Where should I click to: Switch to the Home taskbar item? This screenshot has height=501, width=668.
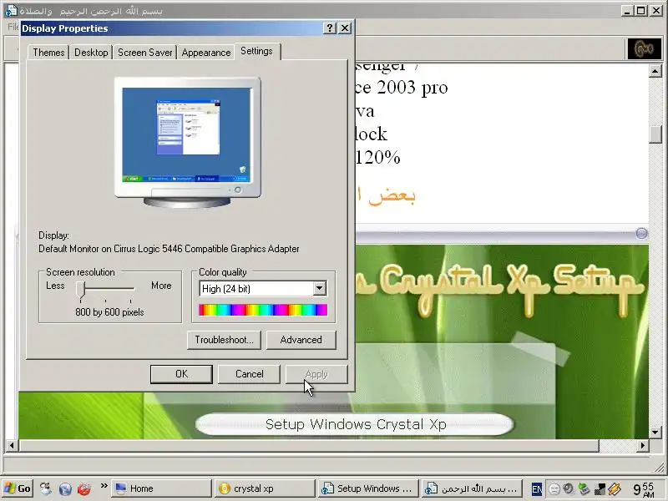pyautogui.click(x=161, y=488)
